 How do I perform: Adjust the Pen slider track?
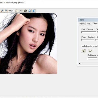(88, 32)
